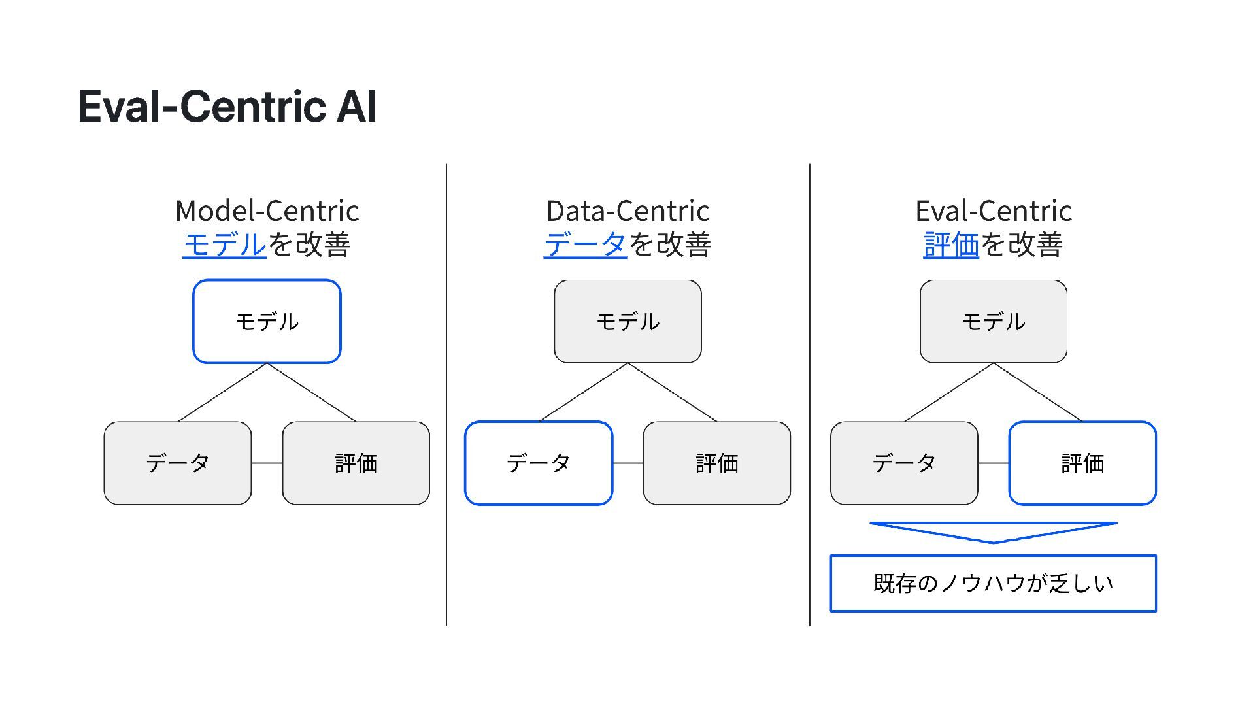Click the "Model-Centric" column heading
The image size is (1255, 706).
point(267,210)
